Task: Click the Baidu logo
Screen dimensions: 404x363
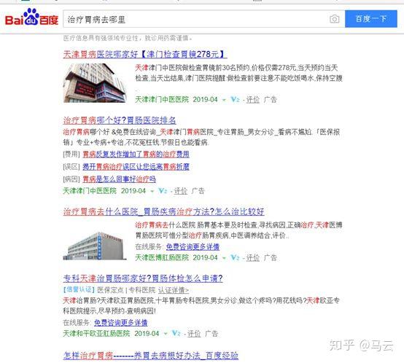Action: pyautogui.click(x=31, y=17)
